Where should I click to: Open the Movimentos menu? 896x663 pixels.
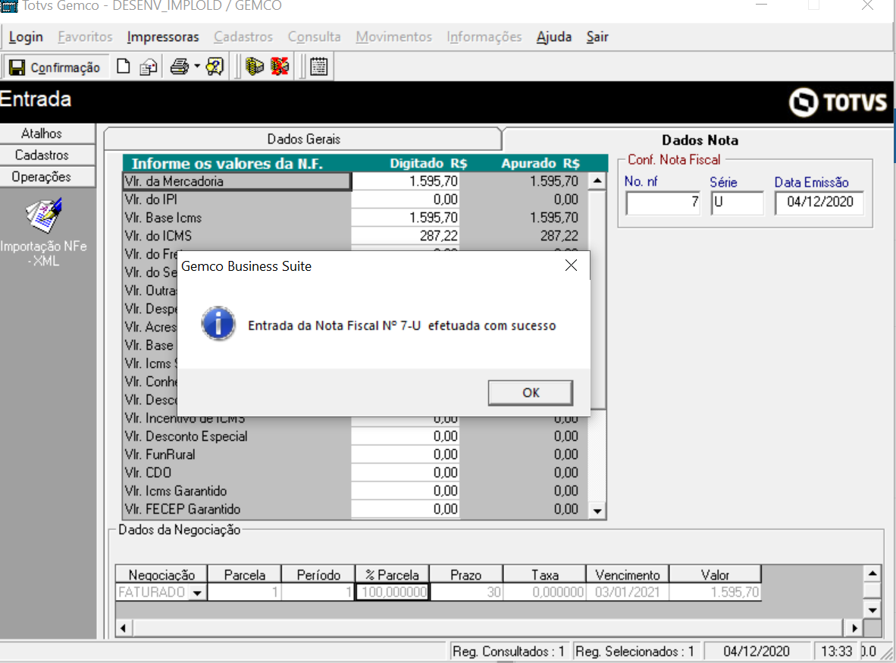(x=393, y=37)
